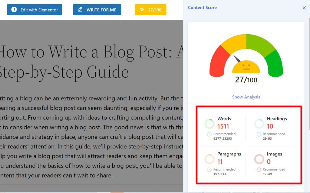Click the info icon beside Words recommended
This screenshot has width=310, height=193.
pos(209,134)
